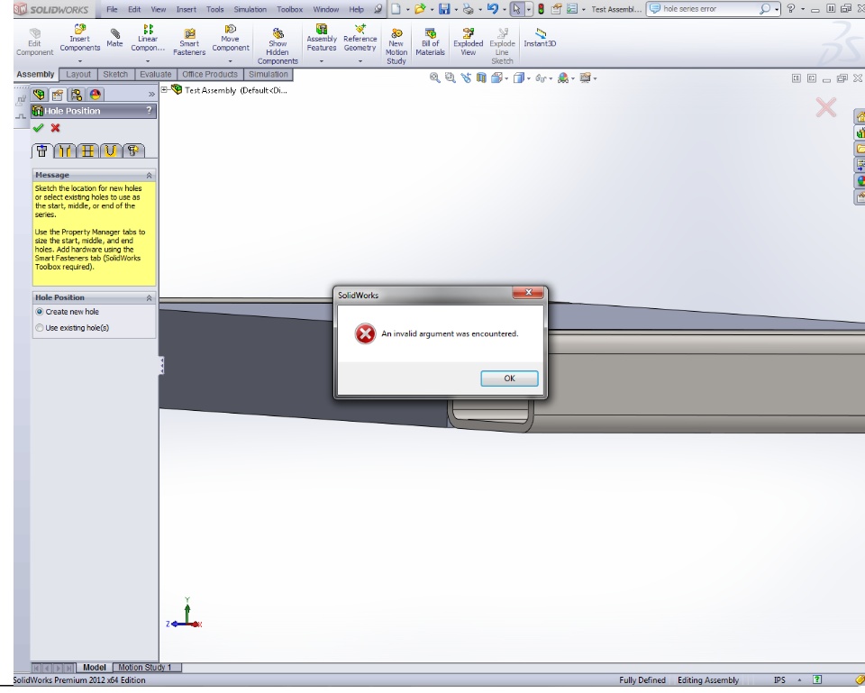
Task: Open the FeatureManager design tree tab
Action: (39, 95)
